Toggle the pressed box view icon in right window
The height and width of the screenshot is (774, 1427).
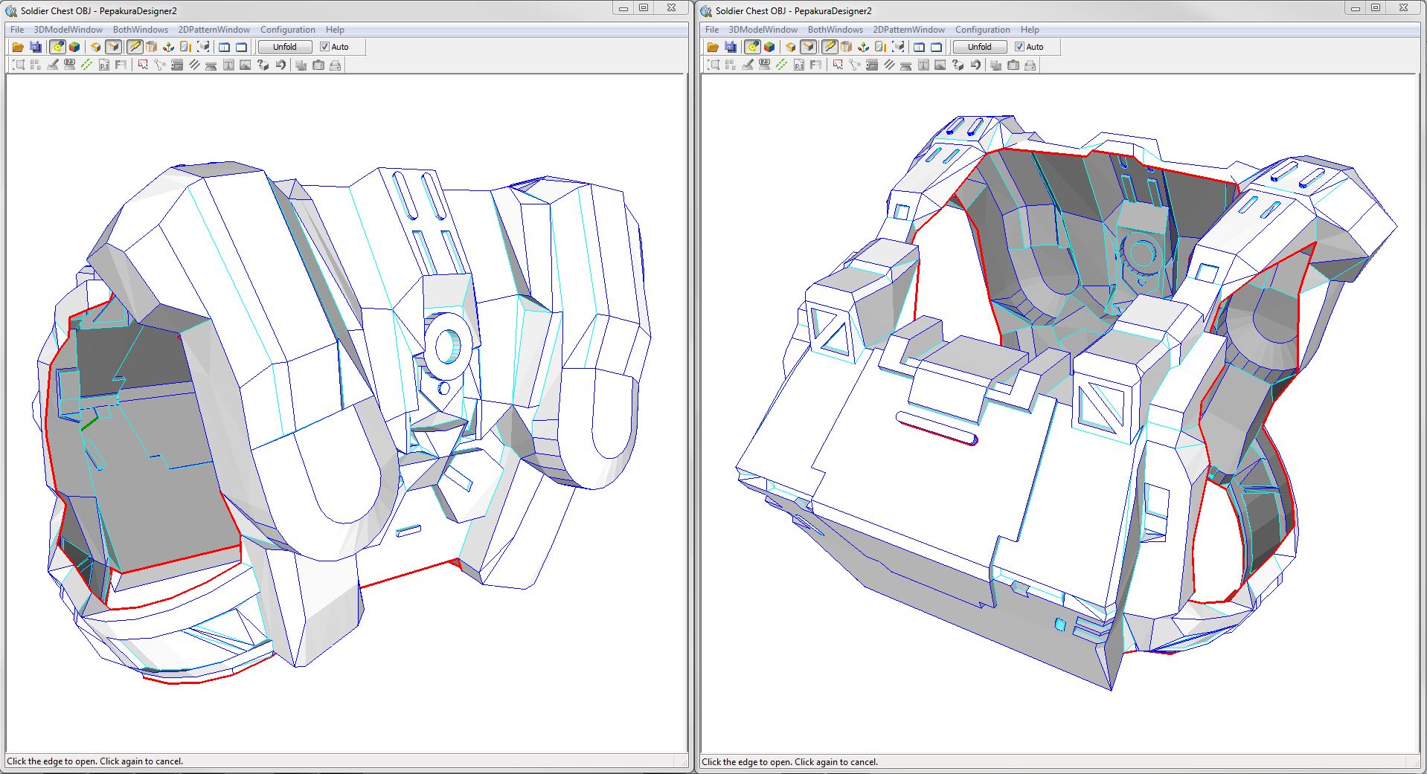pyautogui.click(x=808, y=47)
